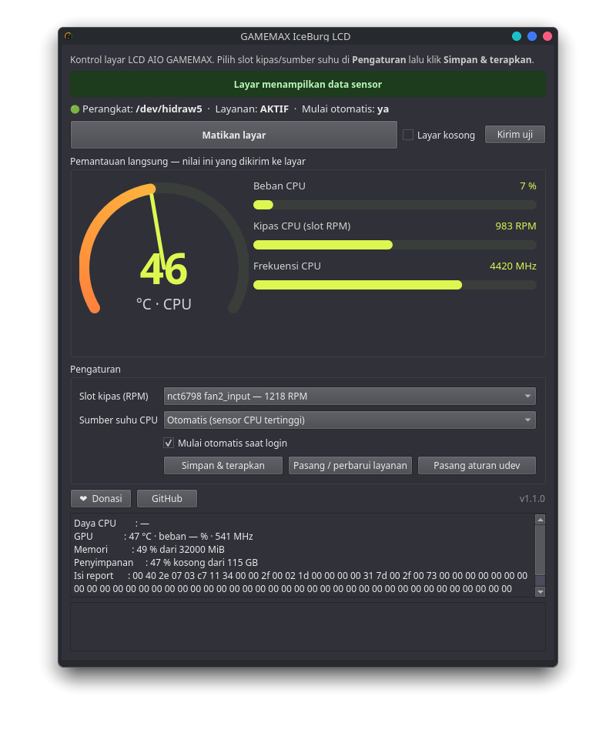Click the '983 RPM' fan value
The width and height of the screenshot is (616, 733).
tap(515, 226)
